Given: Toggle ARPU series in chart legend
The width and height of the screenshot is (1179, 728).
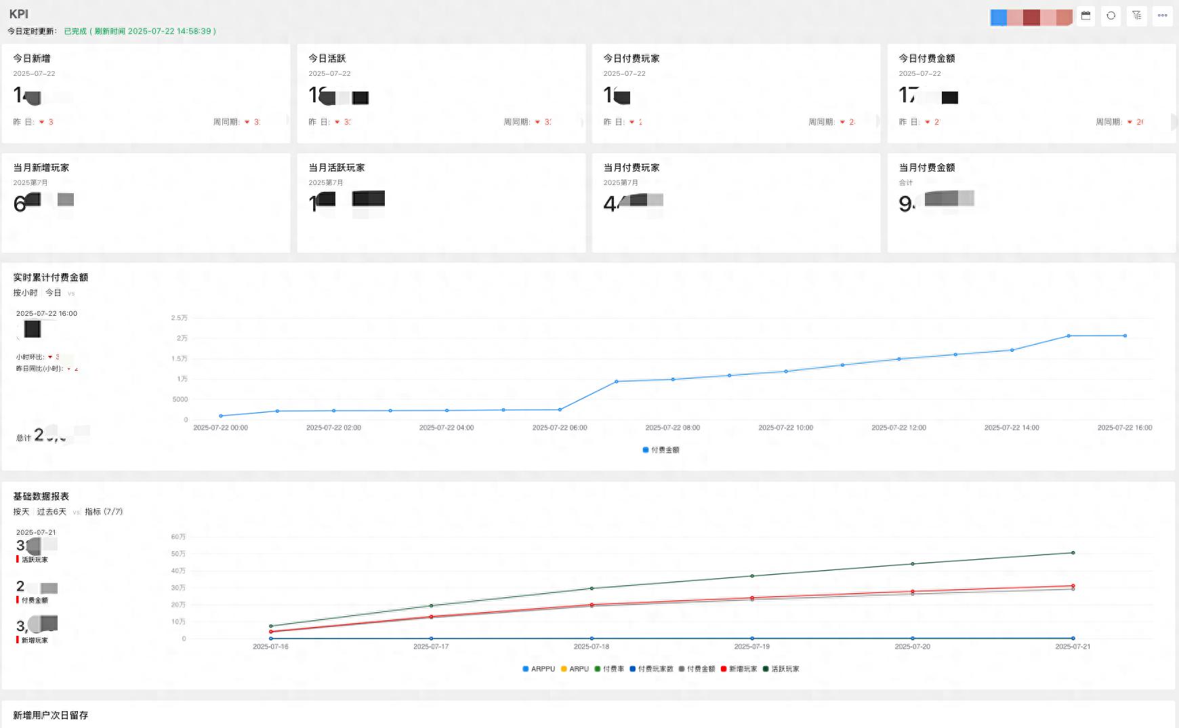Looking at the screenshot, I should [x=575, y=669].
